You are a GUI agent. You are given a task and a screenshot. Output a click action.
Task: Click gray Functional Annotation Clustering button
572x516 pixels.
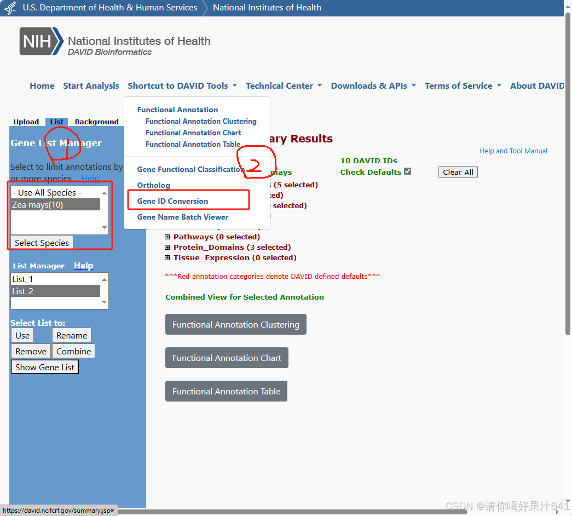[236, 324]
